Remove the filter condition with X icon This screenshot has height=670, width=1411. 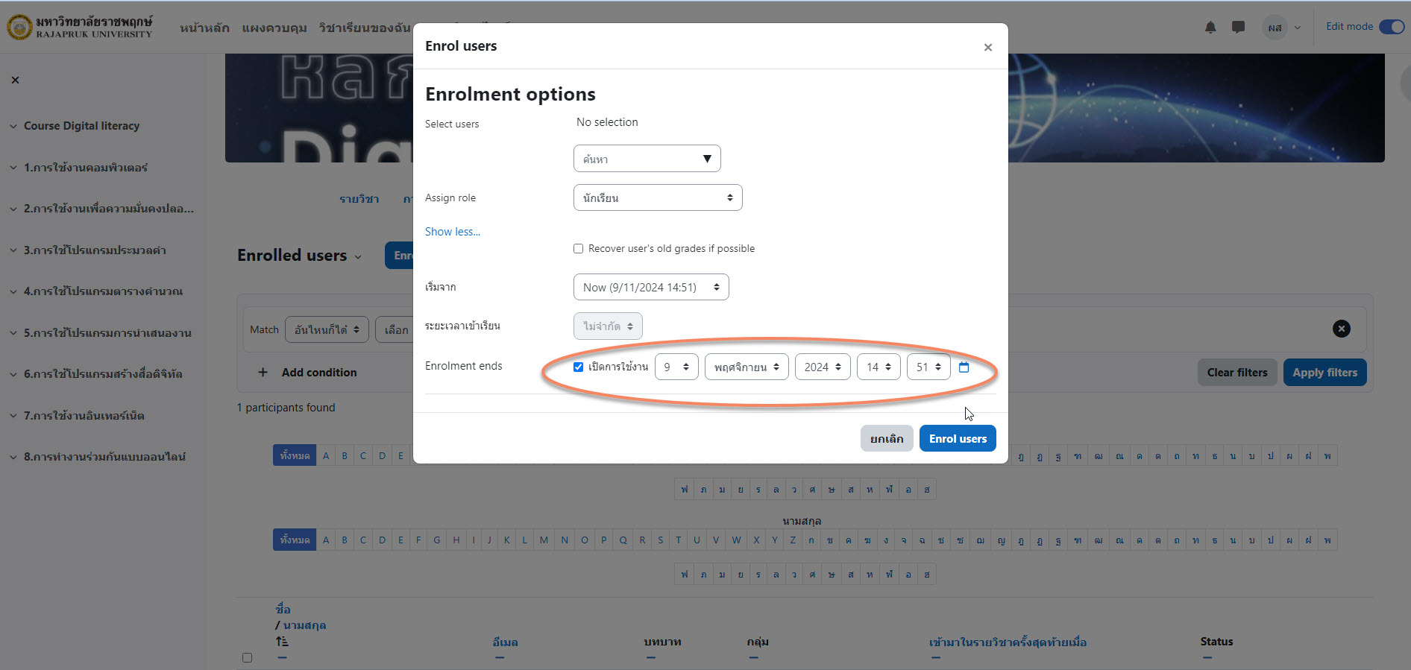pyautogui.click(x=1341, y=329)
